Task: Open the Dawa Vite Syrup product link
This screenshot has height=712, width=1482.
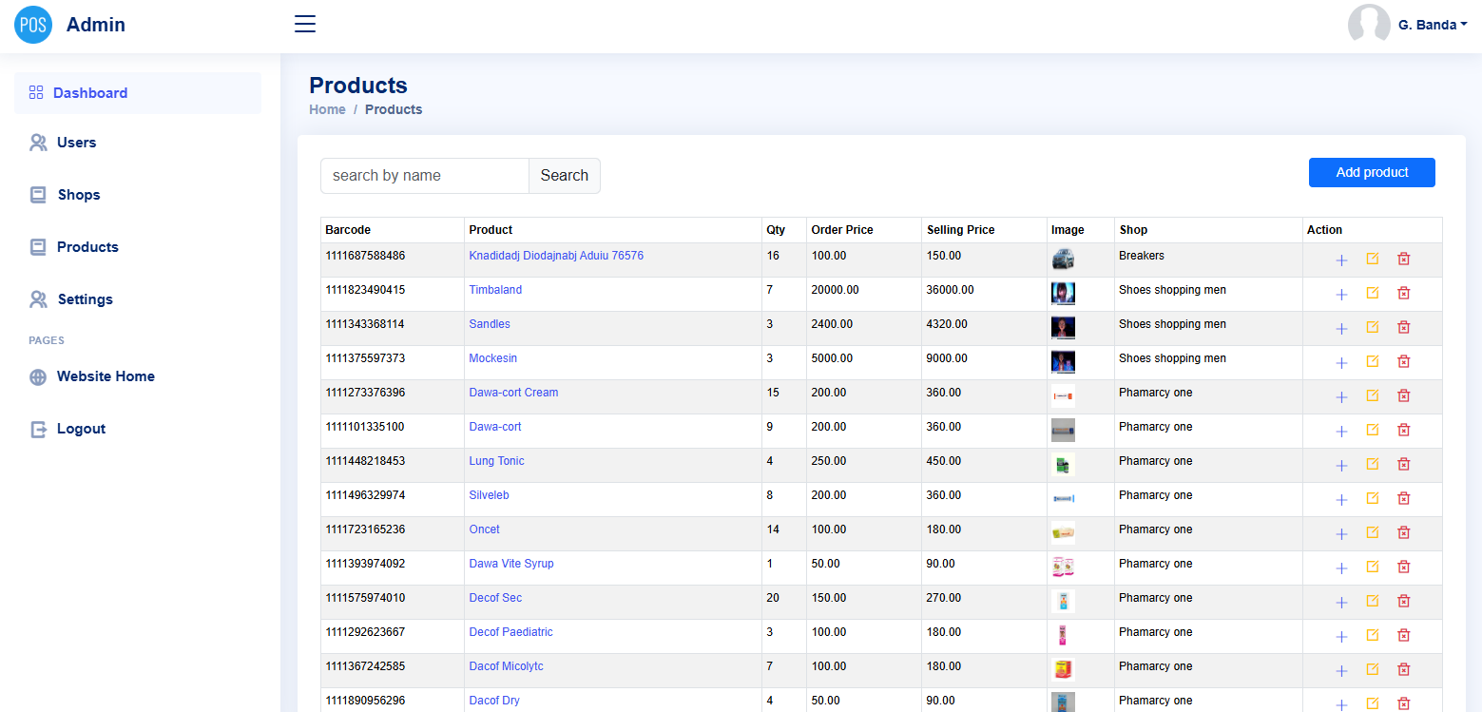Action: [510, 564]
